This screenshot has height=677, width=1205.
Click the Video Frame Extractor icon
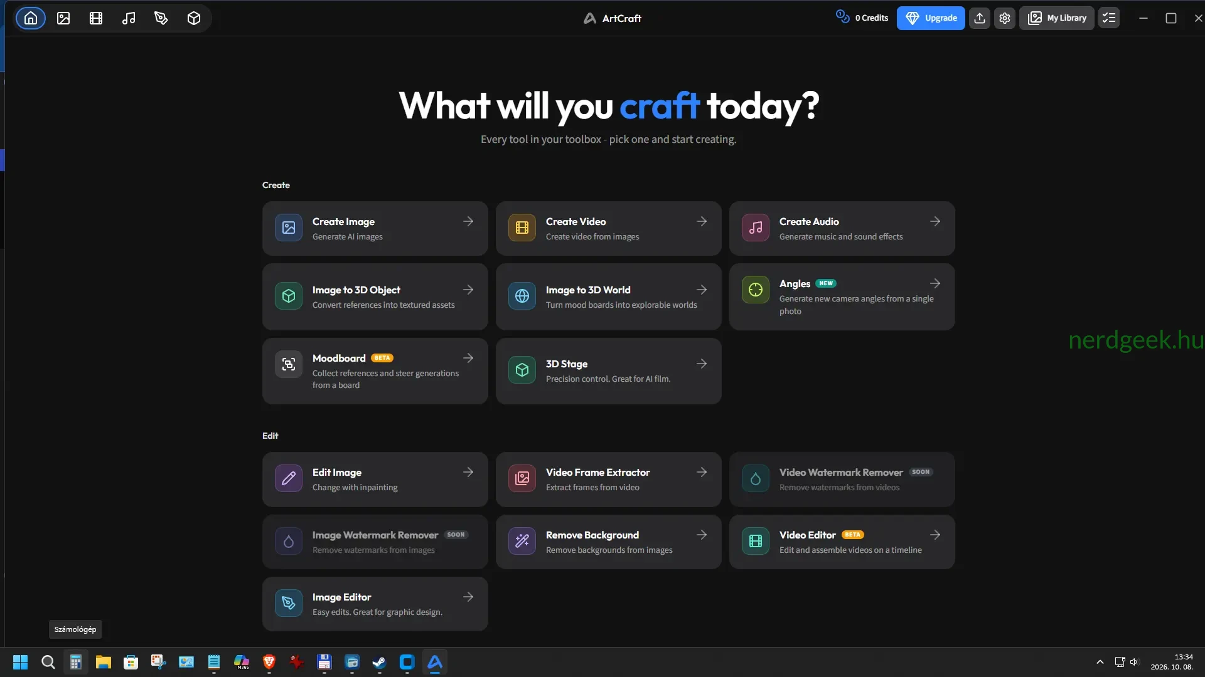click(522, 479)
